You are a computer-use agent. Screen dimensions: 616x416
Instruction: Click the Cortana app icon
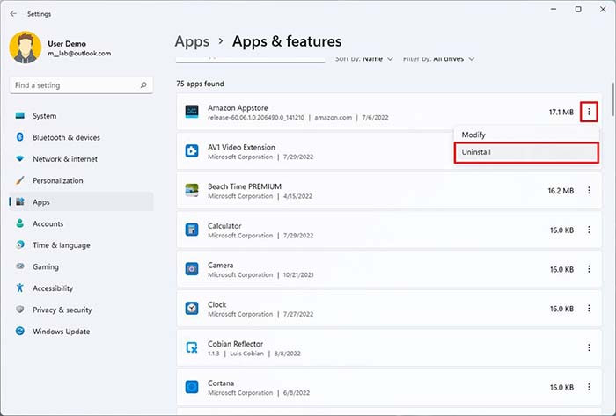pyautogui.click(x=192, y=387)
